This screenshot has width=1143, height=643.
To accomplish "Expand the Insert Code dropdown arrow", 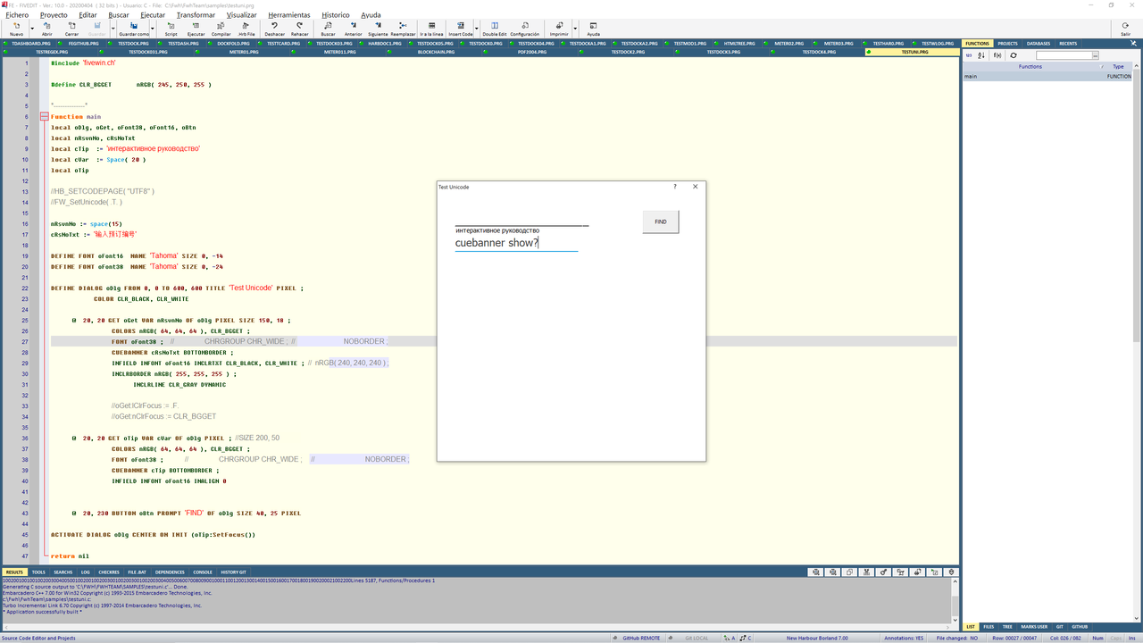I will [x=478, y=28].
